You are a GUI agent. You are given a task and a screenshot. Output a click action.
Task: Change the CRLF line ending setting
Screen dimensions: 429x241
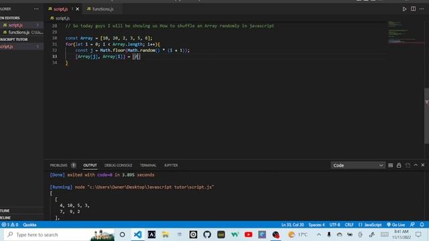click(349, 225)
